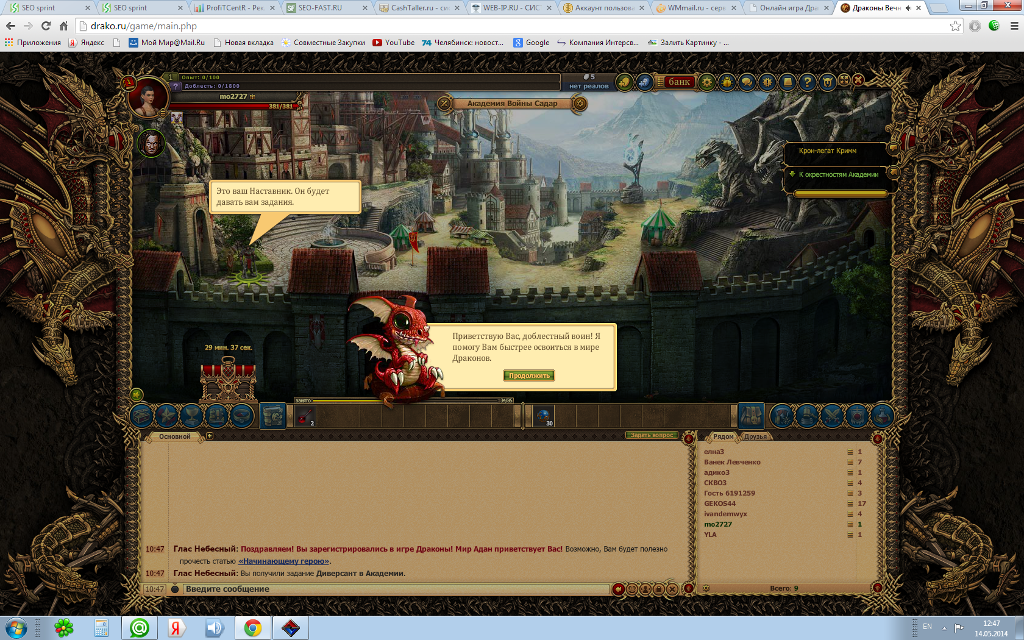Viewport: 1024px width, 640px height.
Task: Open menu icon next to ivandemwyx
Action: click(x=850, y=514)
